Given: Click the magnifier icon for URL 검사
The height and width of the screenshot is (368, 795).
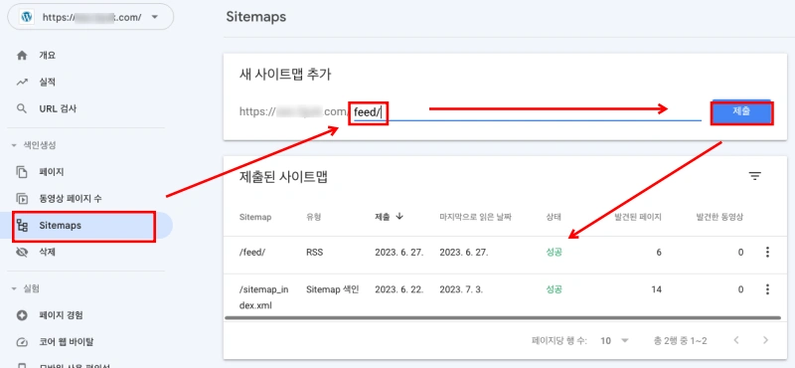Looking at the screenshot, I should pos(22,108).
